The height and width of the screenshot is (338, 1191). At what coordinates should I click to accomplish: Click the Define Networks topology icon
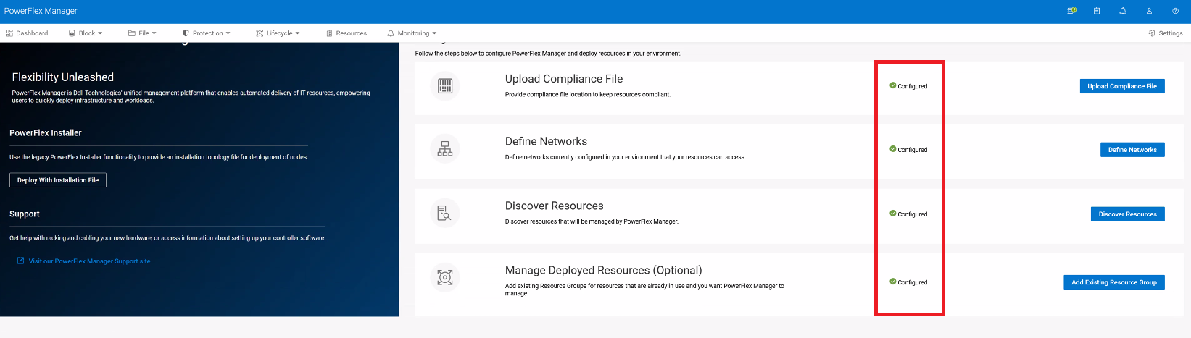point(445,149)
